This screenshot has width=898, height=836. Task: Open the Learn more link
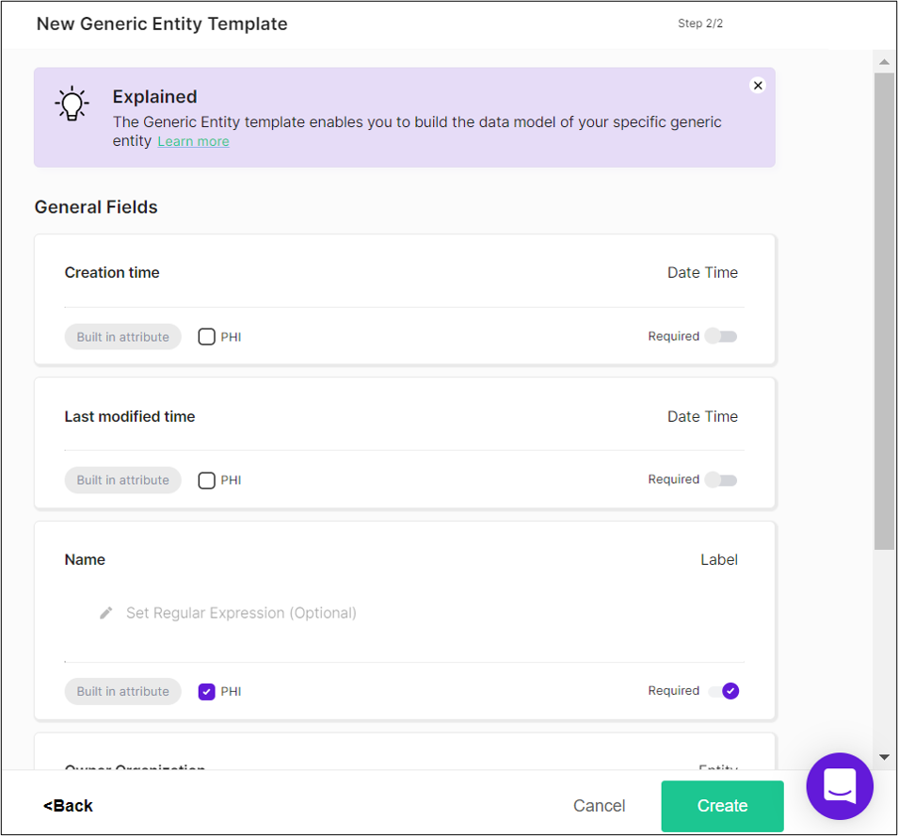point(193,141)
